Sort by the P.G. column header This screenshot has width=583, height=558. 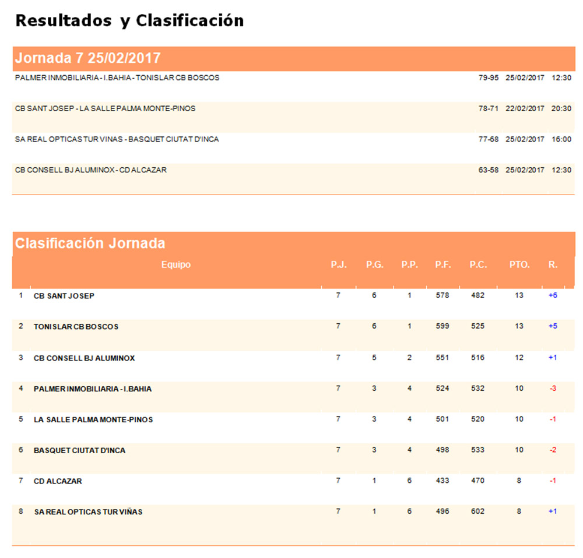pos(374,264)
